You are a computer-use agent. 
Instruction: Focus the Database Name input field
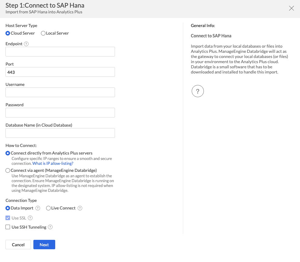pos(60,133)
